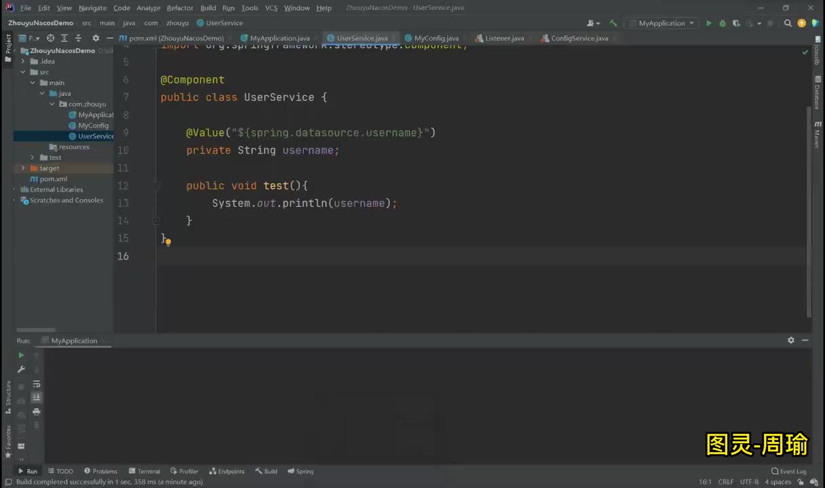Open the Refactor menu
This screenshot has height=488, width=825.
coord(180,7)
